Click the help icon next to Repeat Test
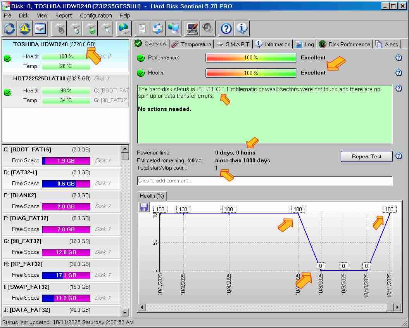This screenshot has height=328, width=409. click(399, 156)
